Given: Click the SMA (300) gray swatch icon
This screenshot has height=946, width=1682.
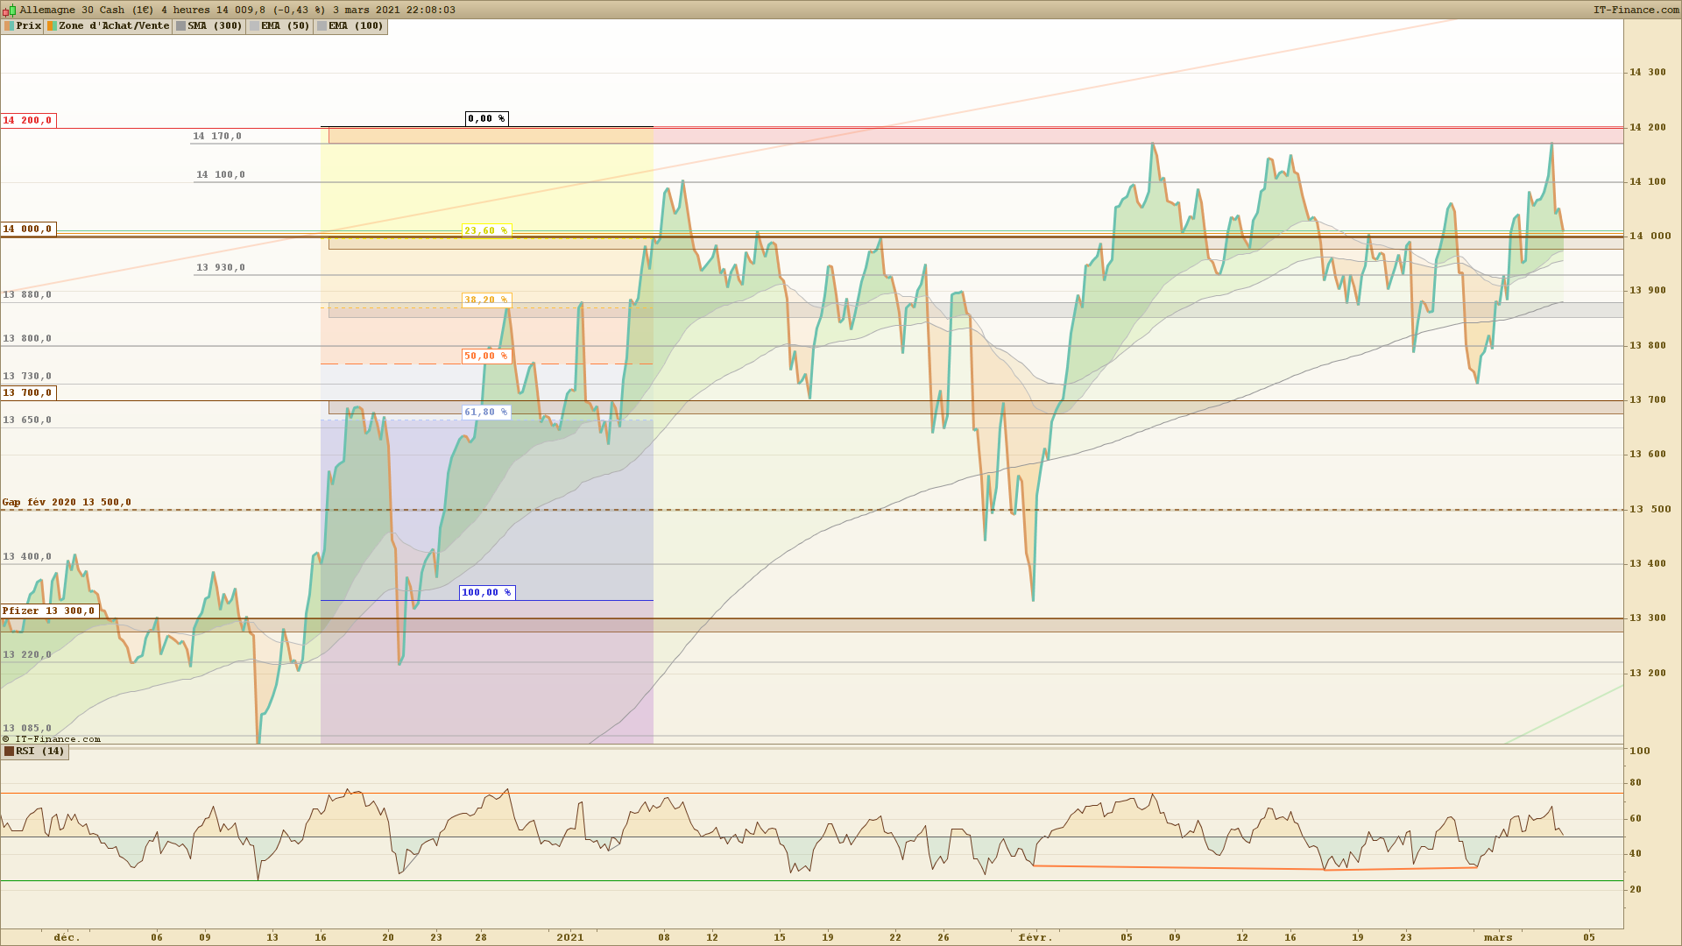Looking at the screenshot, I should coord(180,26).
